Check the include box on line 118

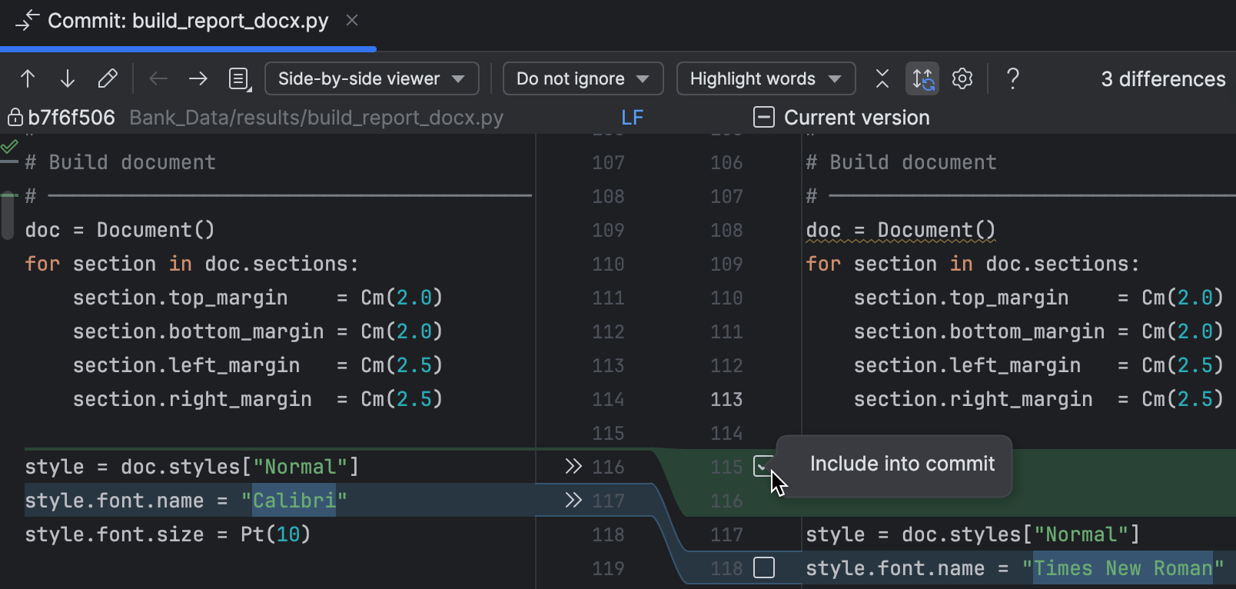click(x=764, y=568)
